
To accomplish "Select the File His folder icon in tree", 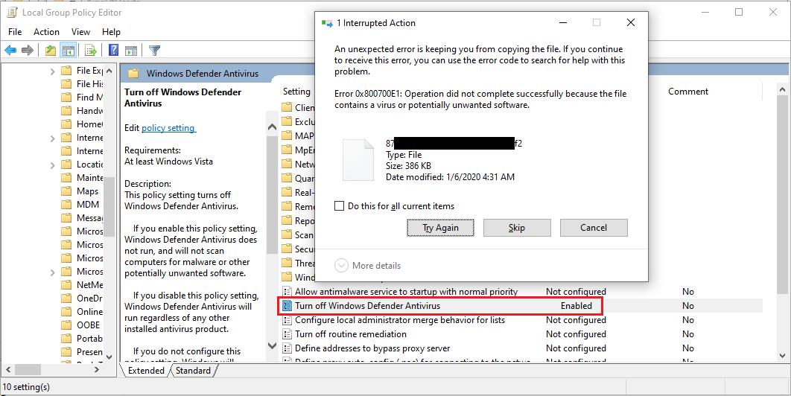I will (x=66, y=83).
